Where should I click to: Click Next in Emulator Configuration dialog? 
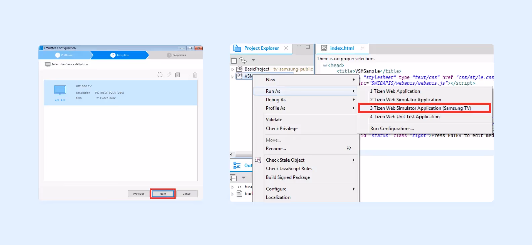pos(163,194)
